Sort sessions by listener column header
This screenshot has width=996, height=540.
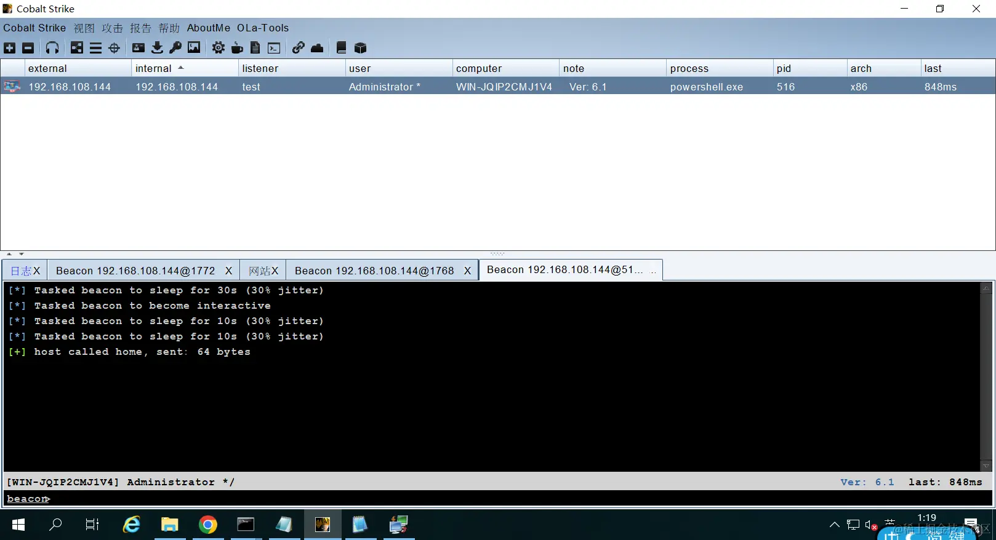coord(292,68)
